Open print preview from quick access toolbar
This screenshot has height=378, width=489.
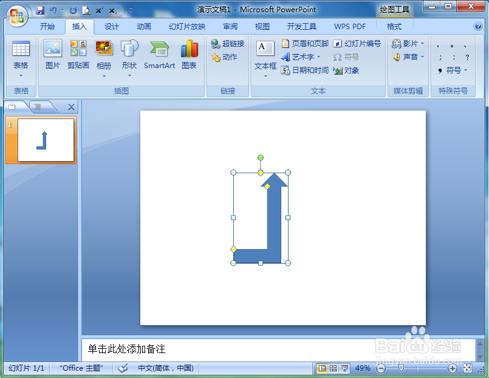tap(86, 10)
